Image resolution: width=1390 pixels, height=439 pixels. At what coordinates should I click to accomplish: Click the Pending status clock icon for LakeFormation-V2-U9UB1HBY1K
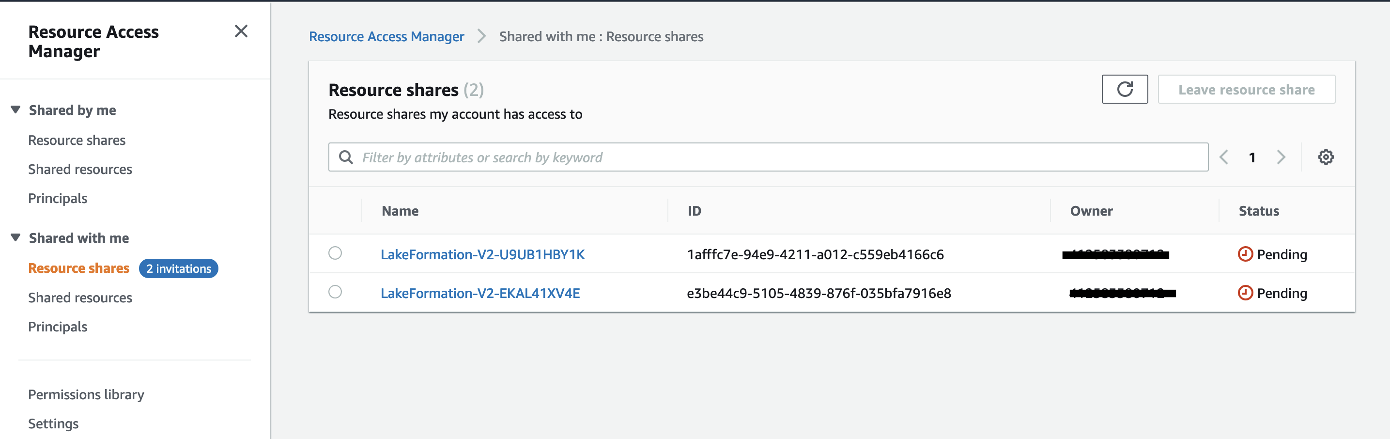(1245, 254)
